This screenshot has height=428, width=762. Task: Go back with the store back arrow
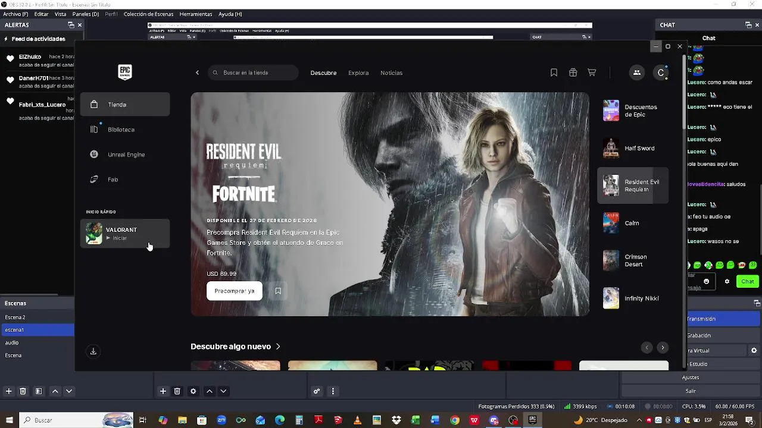(x=198, y=73)
